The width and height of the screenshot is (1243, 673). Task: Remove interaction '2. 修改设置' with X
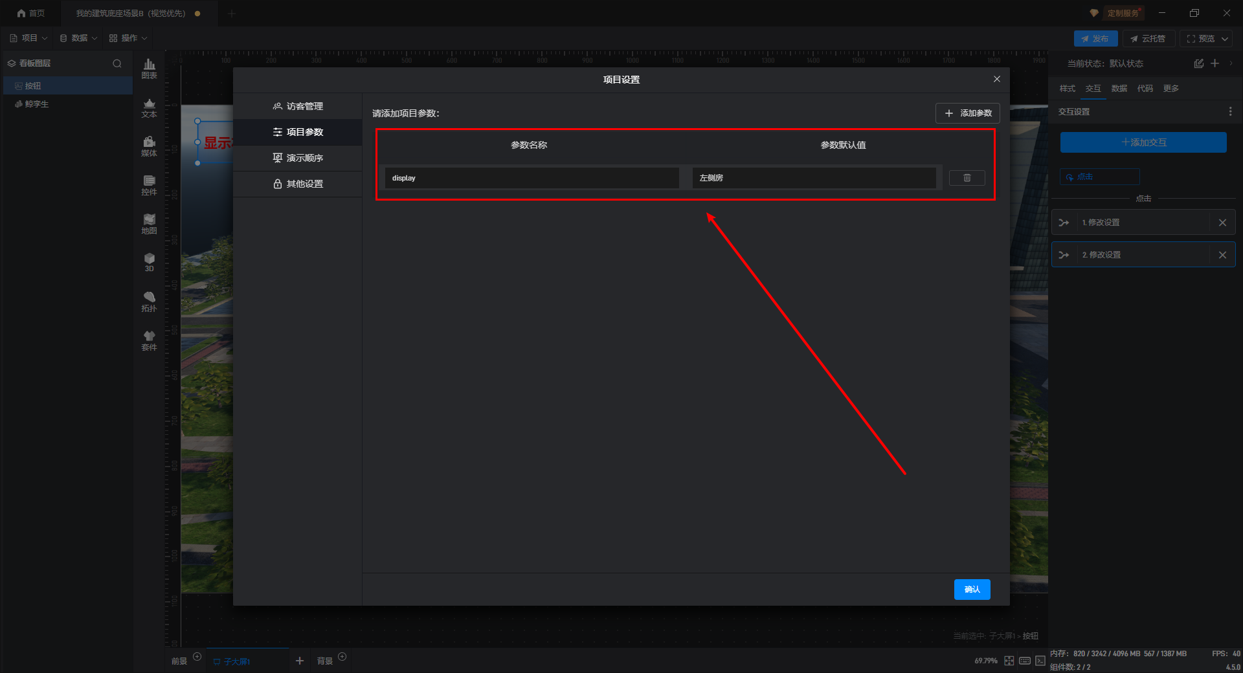(x=1222, y=255)
